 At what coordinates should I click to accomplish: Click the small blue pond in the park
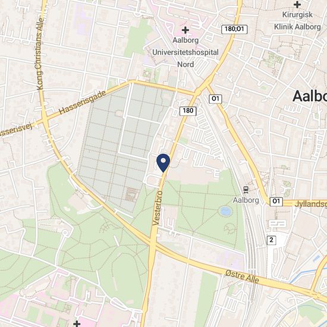225,211
